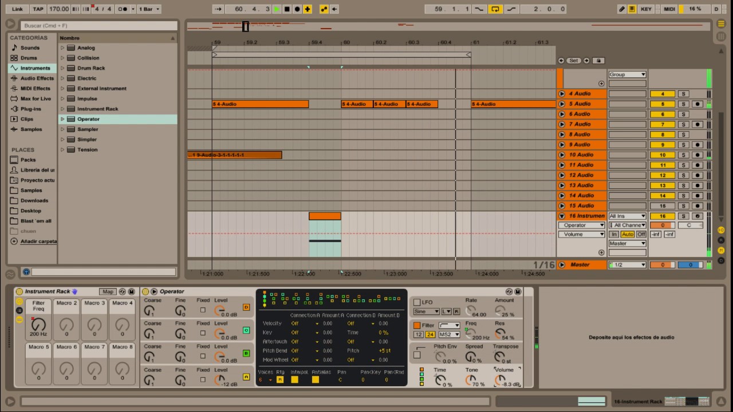Click the Filter Freq macro knob
Screen dimensions: 733x412
tap(38, 324)
